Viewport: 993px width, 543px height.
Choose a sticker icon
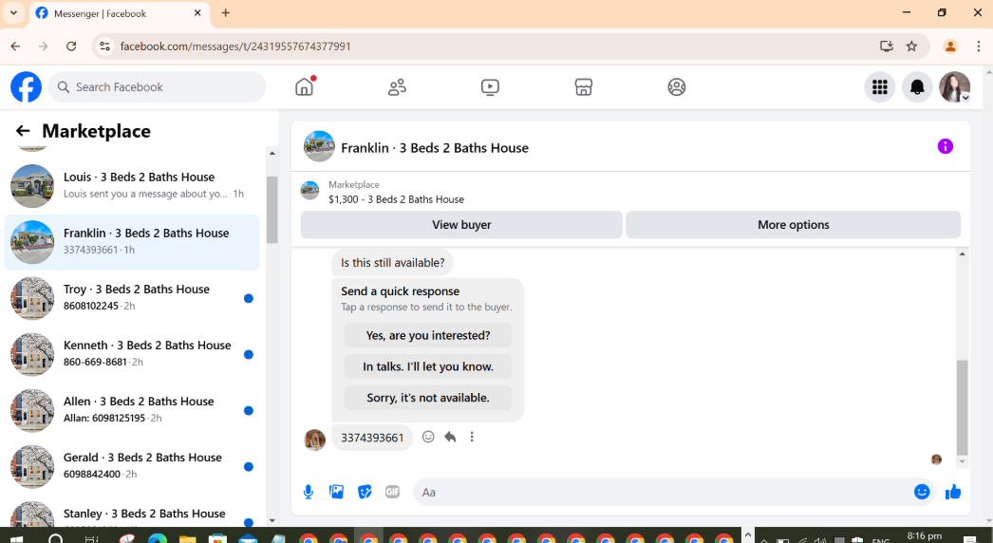tap(365, 492)
